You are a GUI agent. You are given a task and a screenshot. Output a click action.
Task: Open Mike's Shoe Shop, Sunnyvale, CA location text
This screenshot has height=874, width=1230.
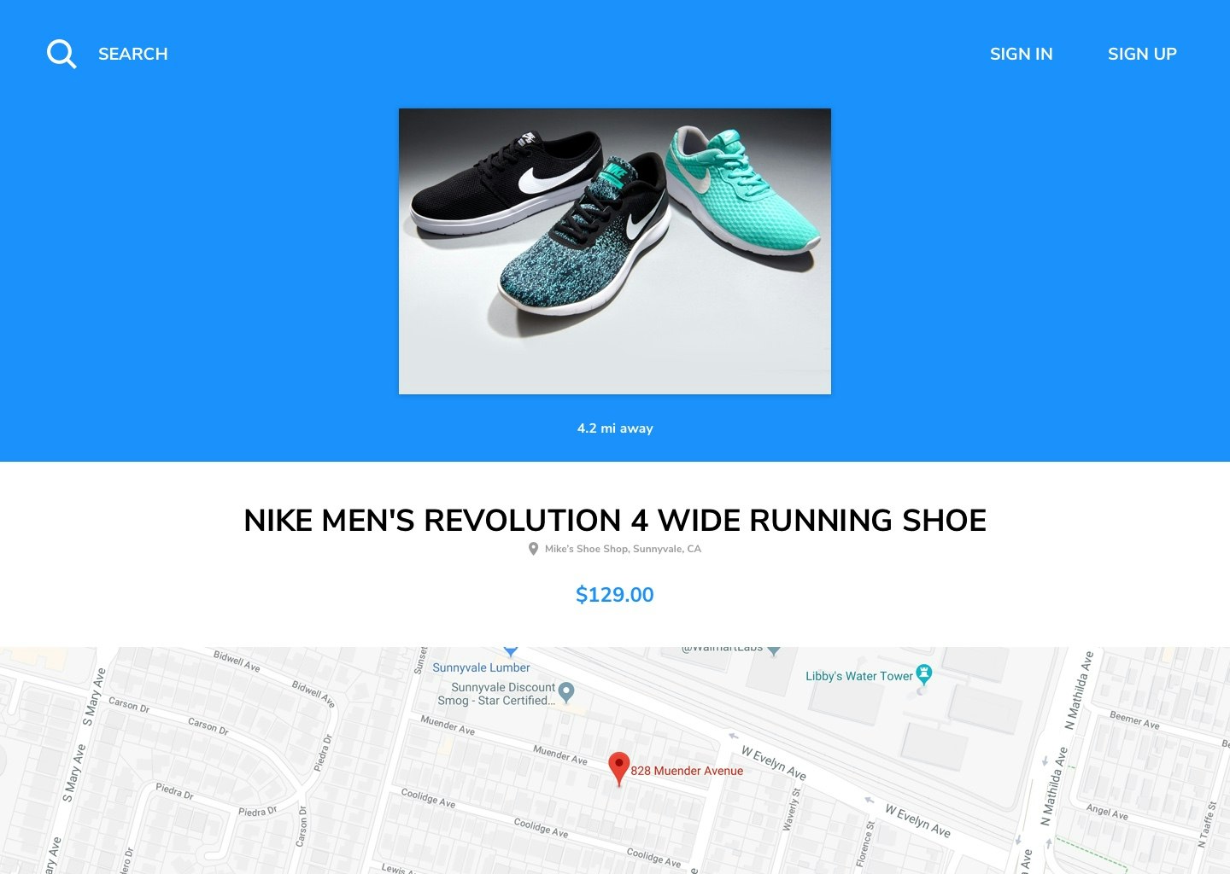pos(623,549)
